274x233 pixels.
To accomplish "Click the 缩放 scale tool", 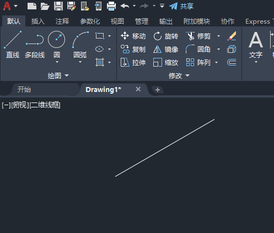I will point(165,63).
